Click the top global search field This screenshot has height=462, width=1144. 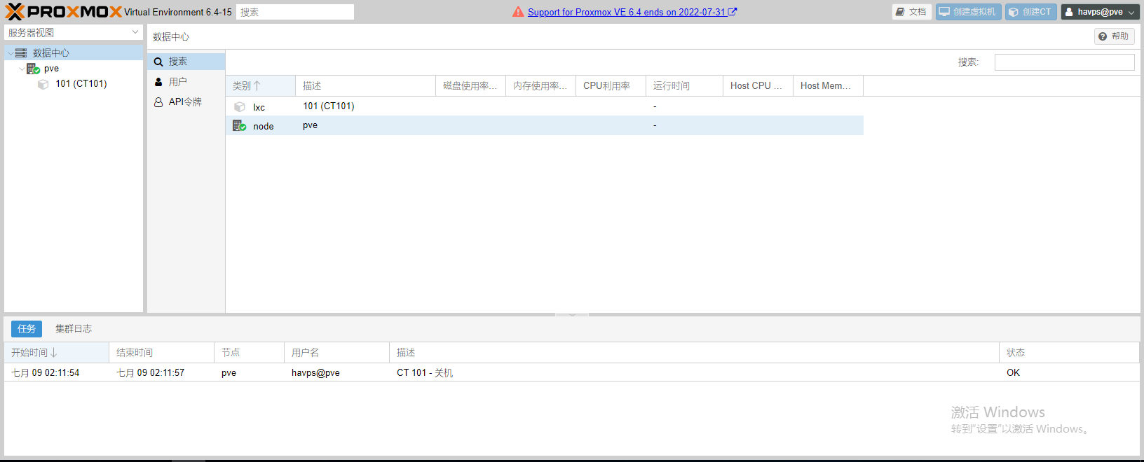pyautogui.click(x=294, y=12)
